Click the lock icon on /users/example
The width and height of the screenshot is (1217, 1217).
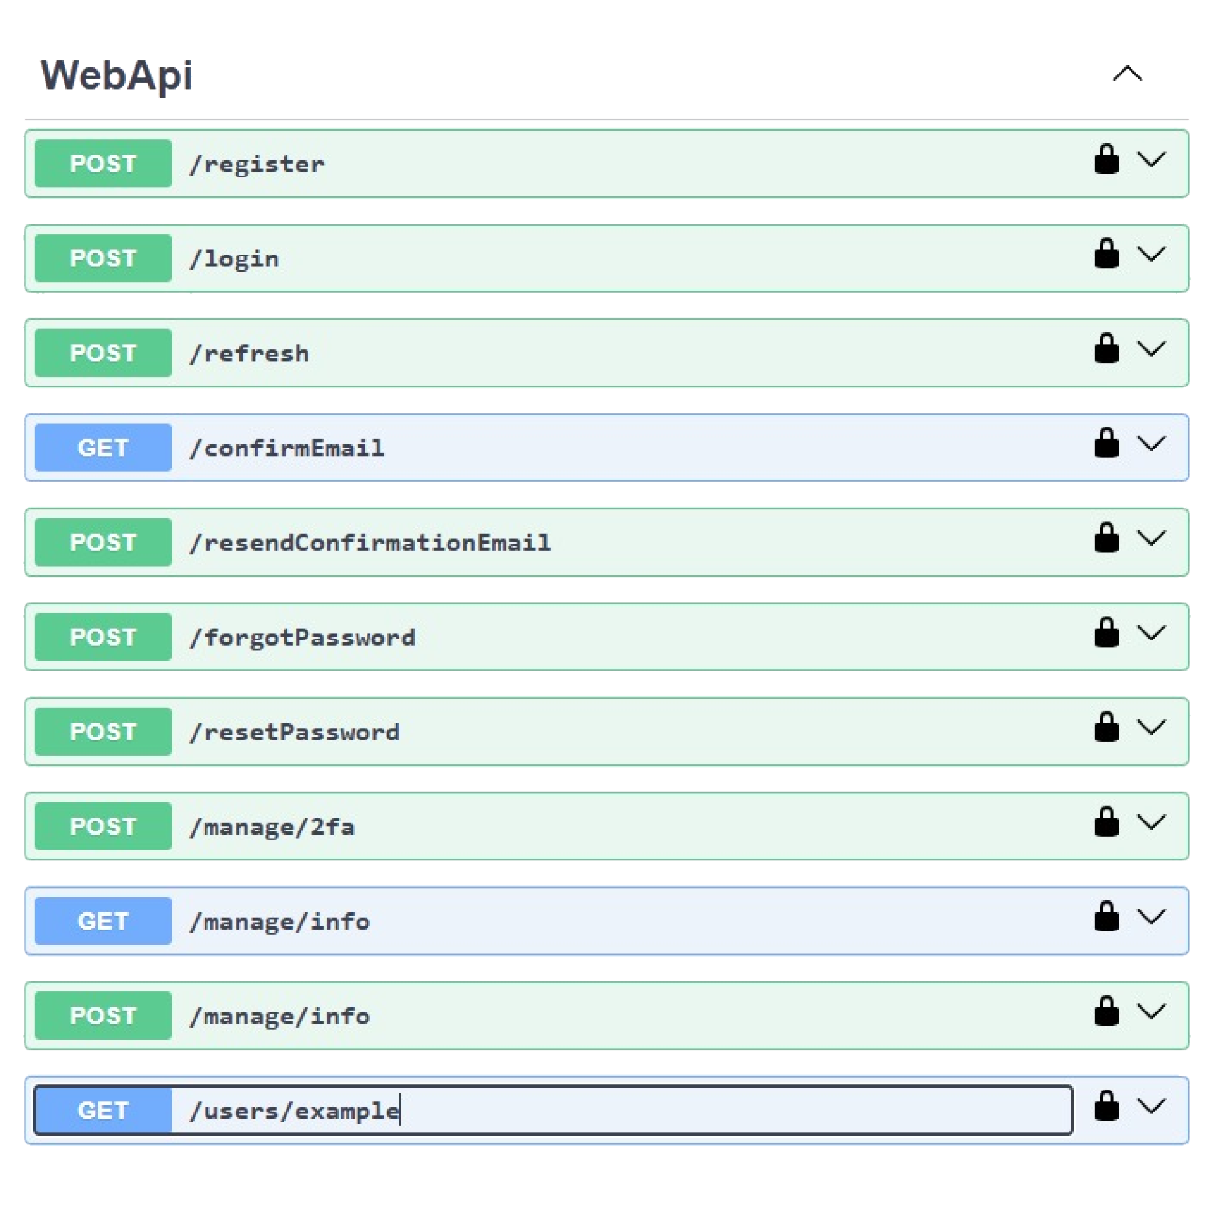(1106, 1106)
